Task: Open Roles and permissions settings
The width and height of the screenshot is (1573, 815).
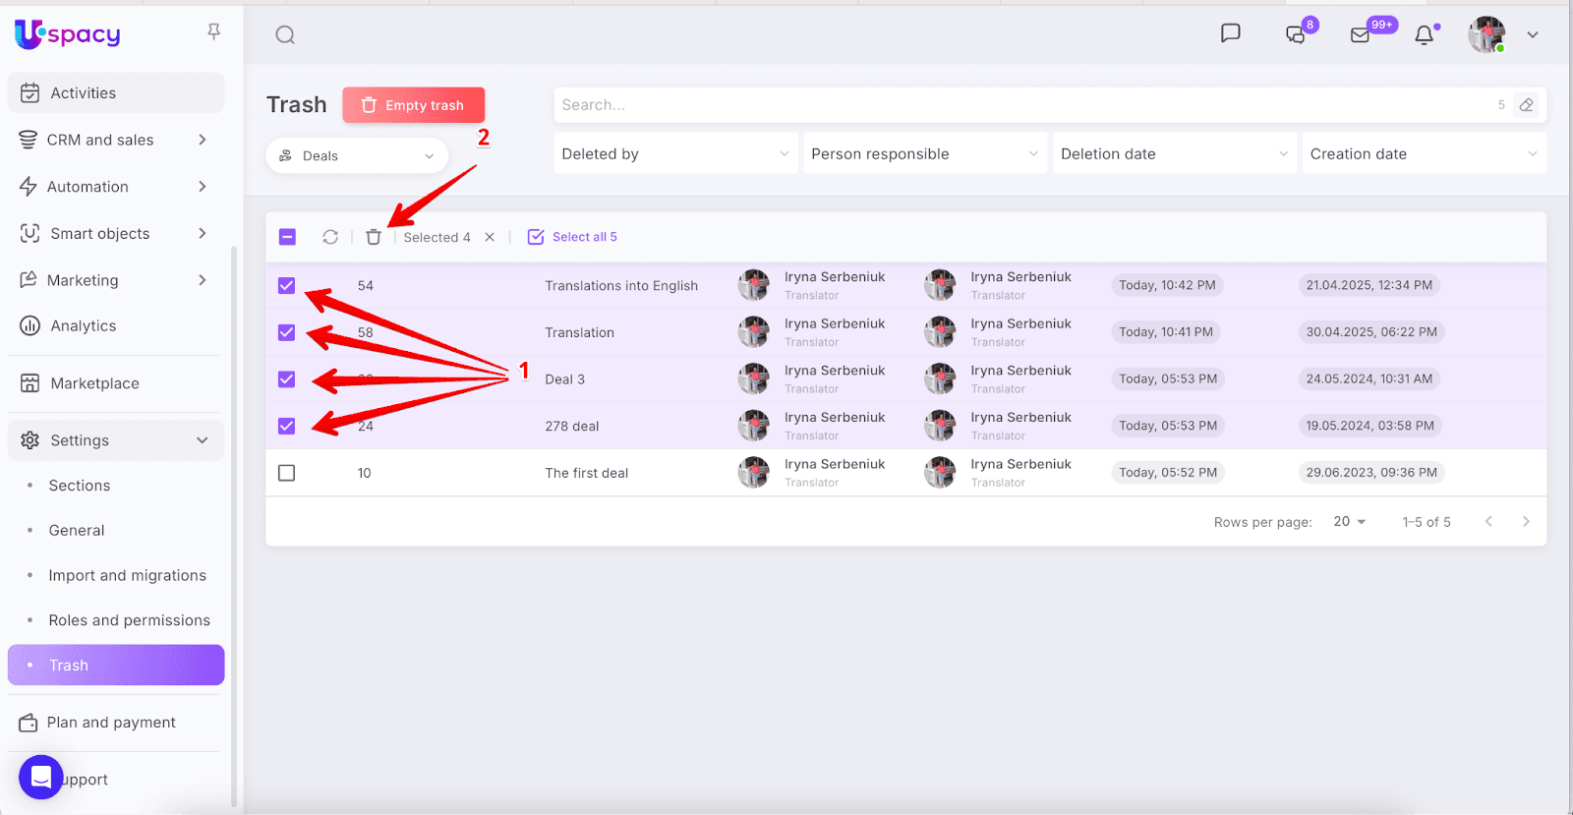Action: tap(129, 620)
